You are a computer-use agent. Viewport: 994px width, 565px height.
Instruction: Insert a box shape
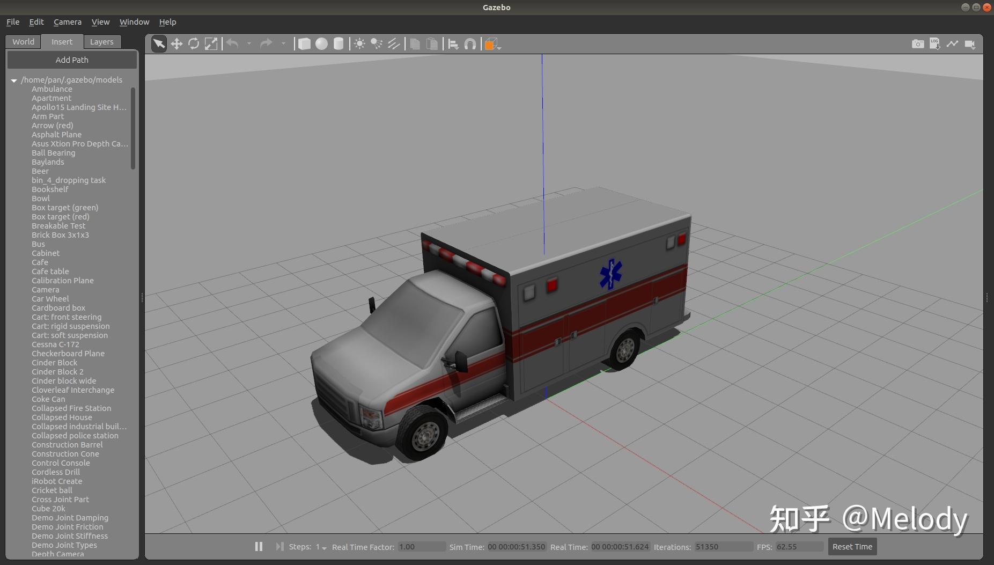tap(304, 44)
